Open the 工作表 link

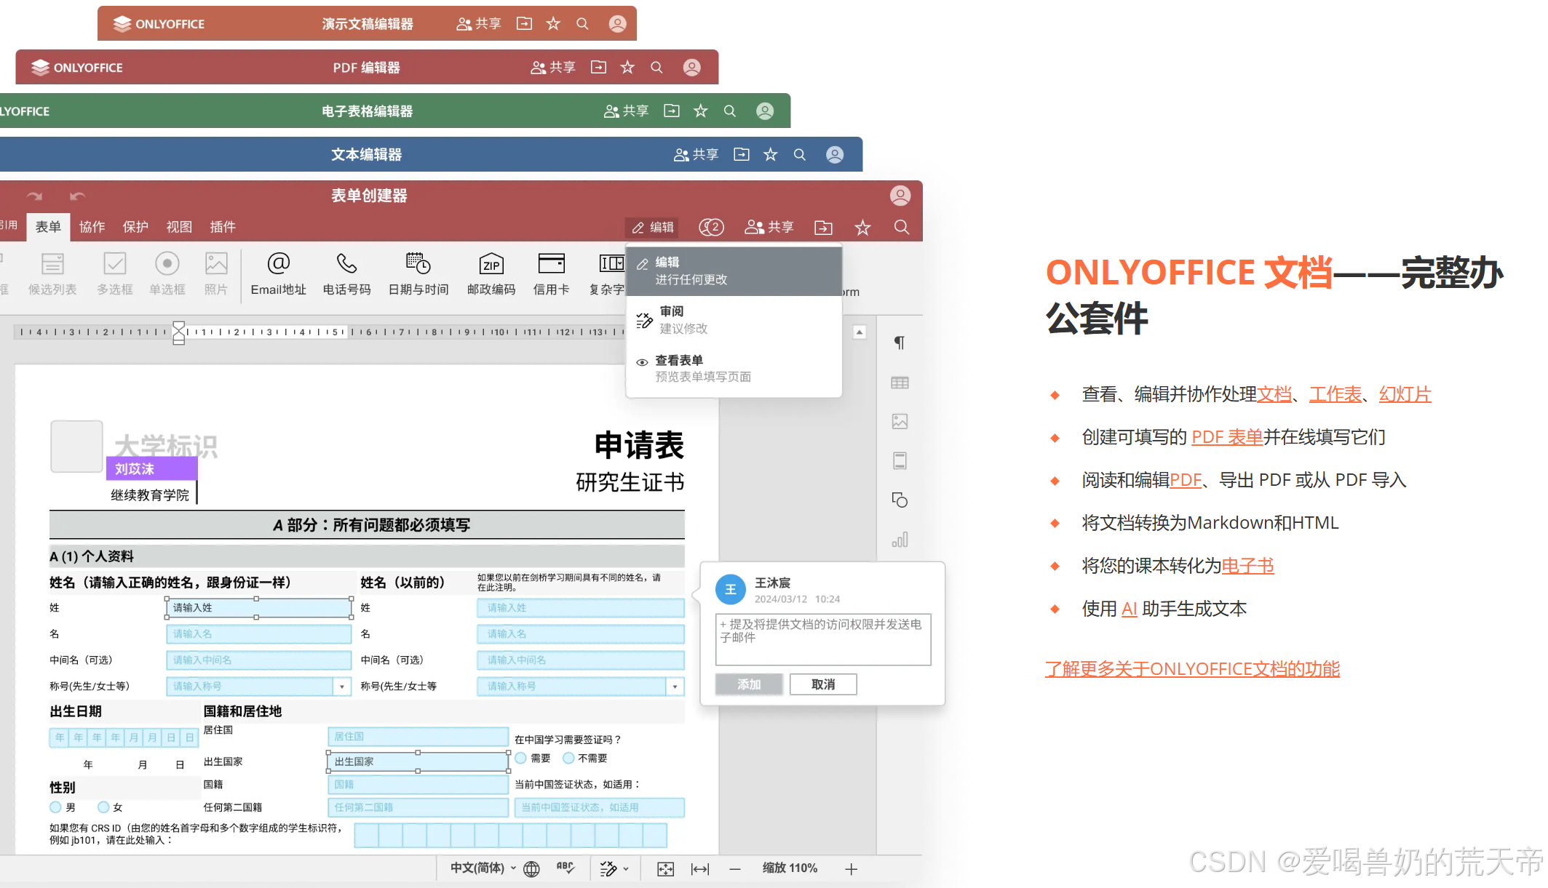click(1335, 394)
